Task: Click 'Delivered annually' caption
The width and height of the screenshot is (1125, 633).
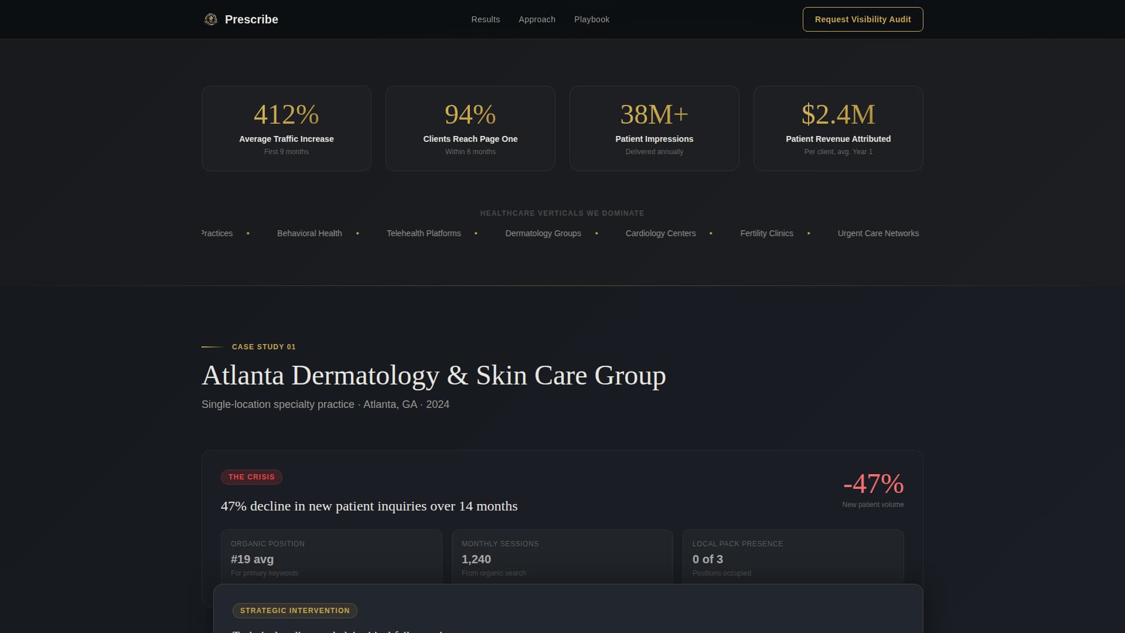Action: coord(654,152)
